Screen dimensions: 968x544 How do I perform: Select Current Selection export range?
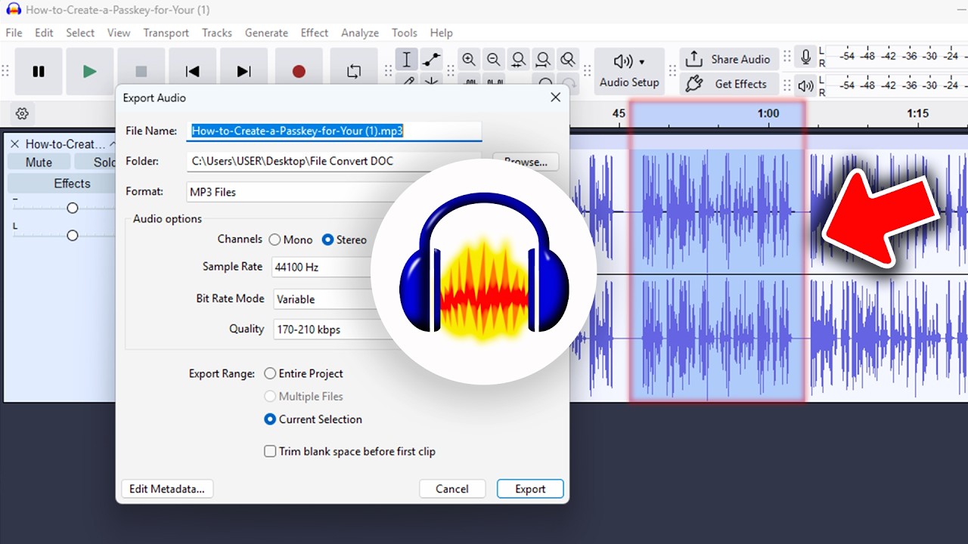click(x=270, y=419)
